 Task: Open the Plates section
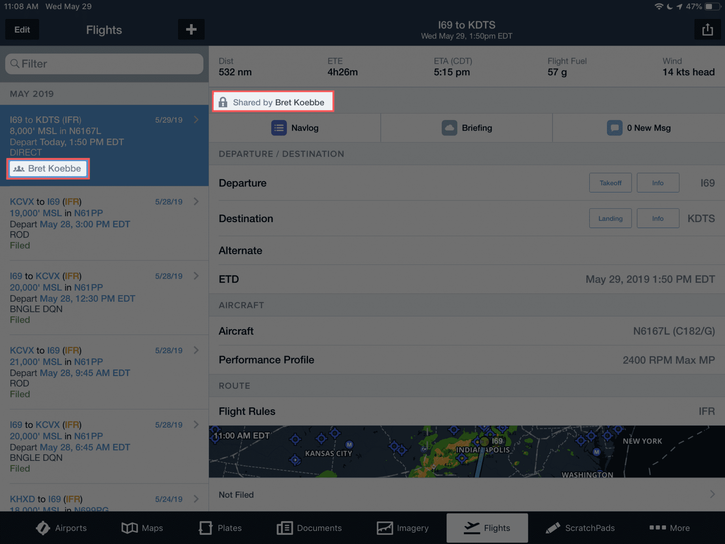[x=220, y=528]
